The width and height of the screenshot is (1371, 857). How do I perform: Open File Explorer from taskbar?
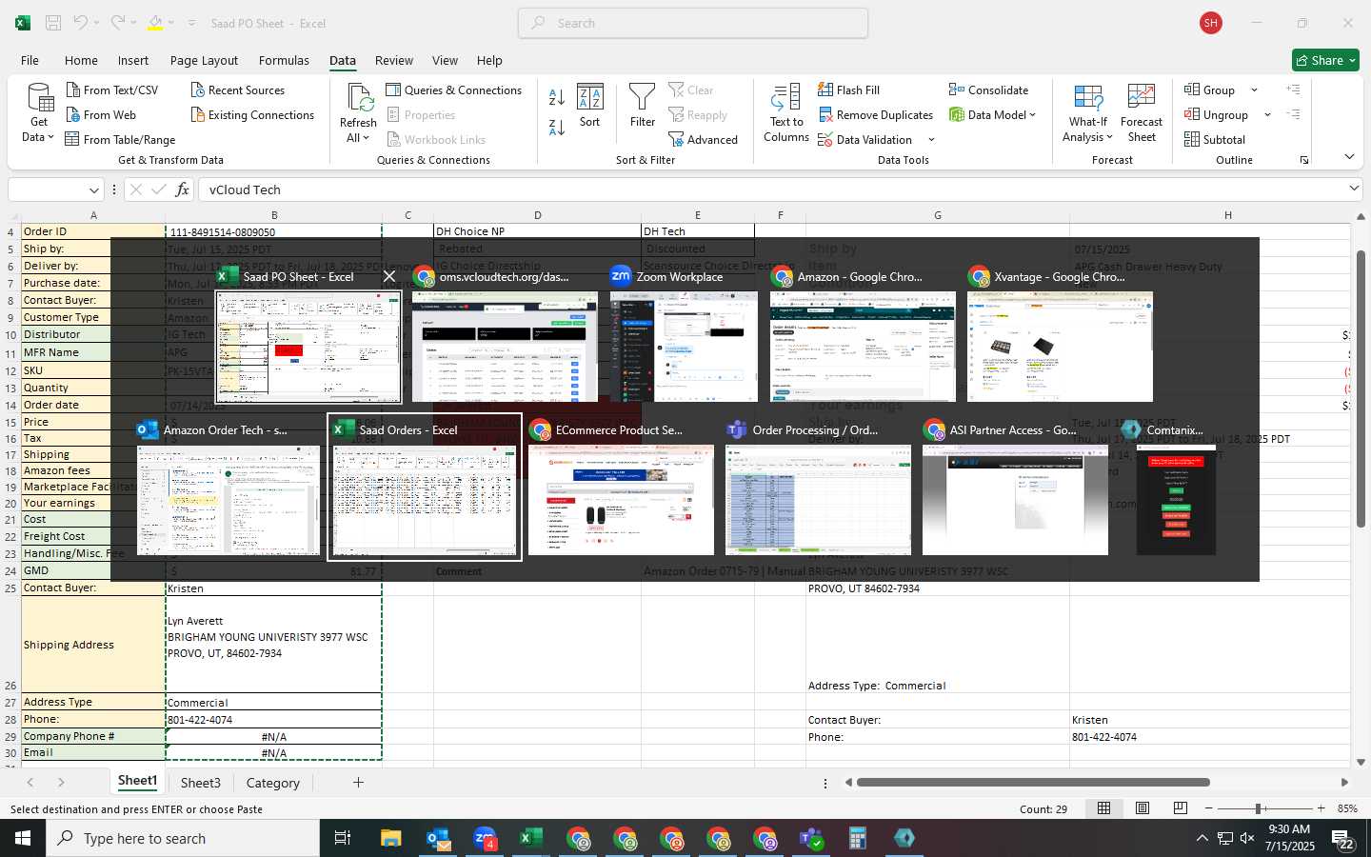[391, 838]
